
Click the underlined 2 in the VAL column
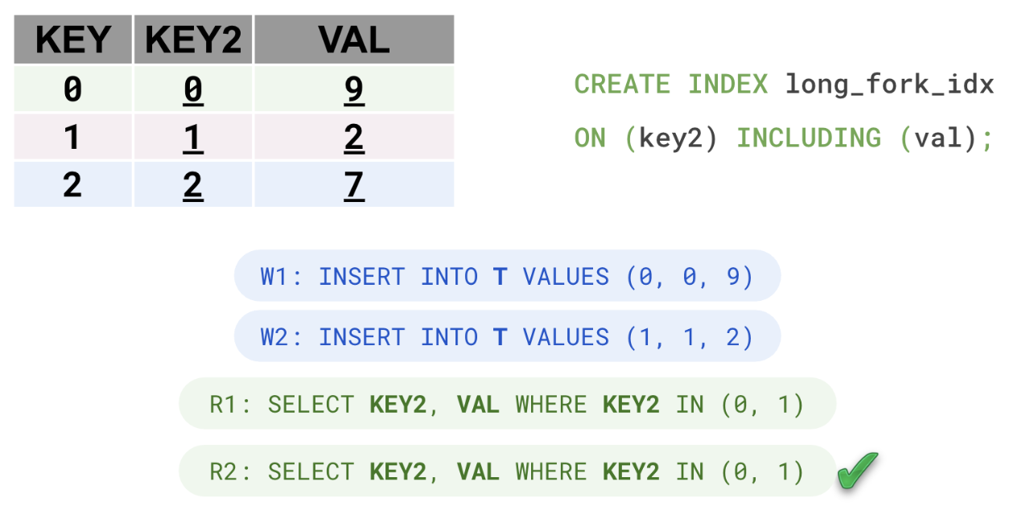[x=354, y=138]
